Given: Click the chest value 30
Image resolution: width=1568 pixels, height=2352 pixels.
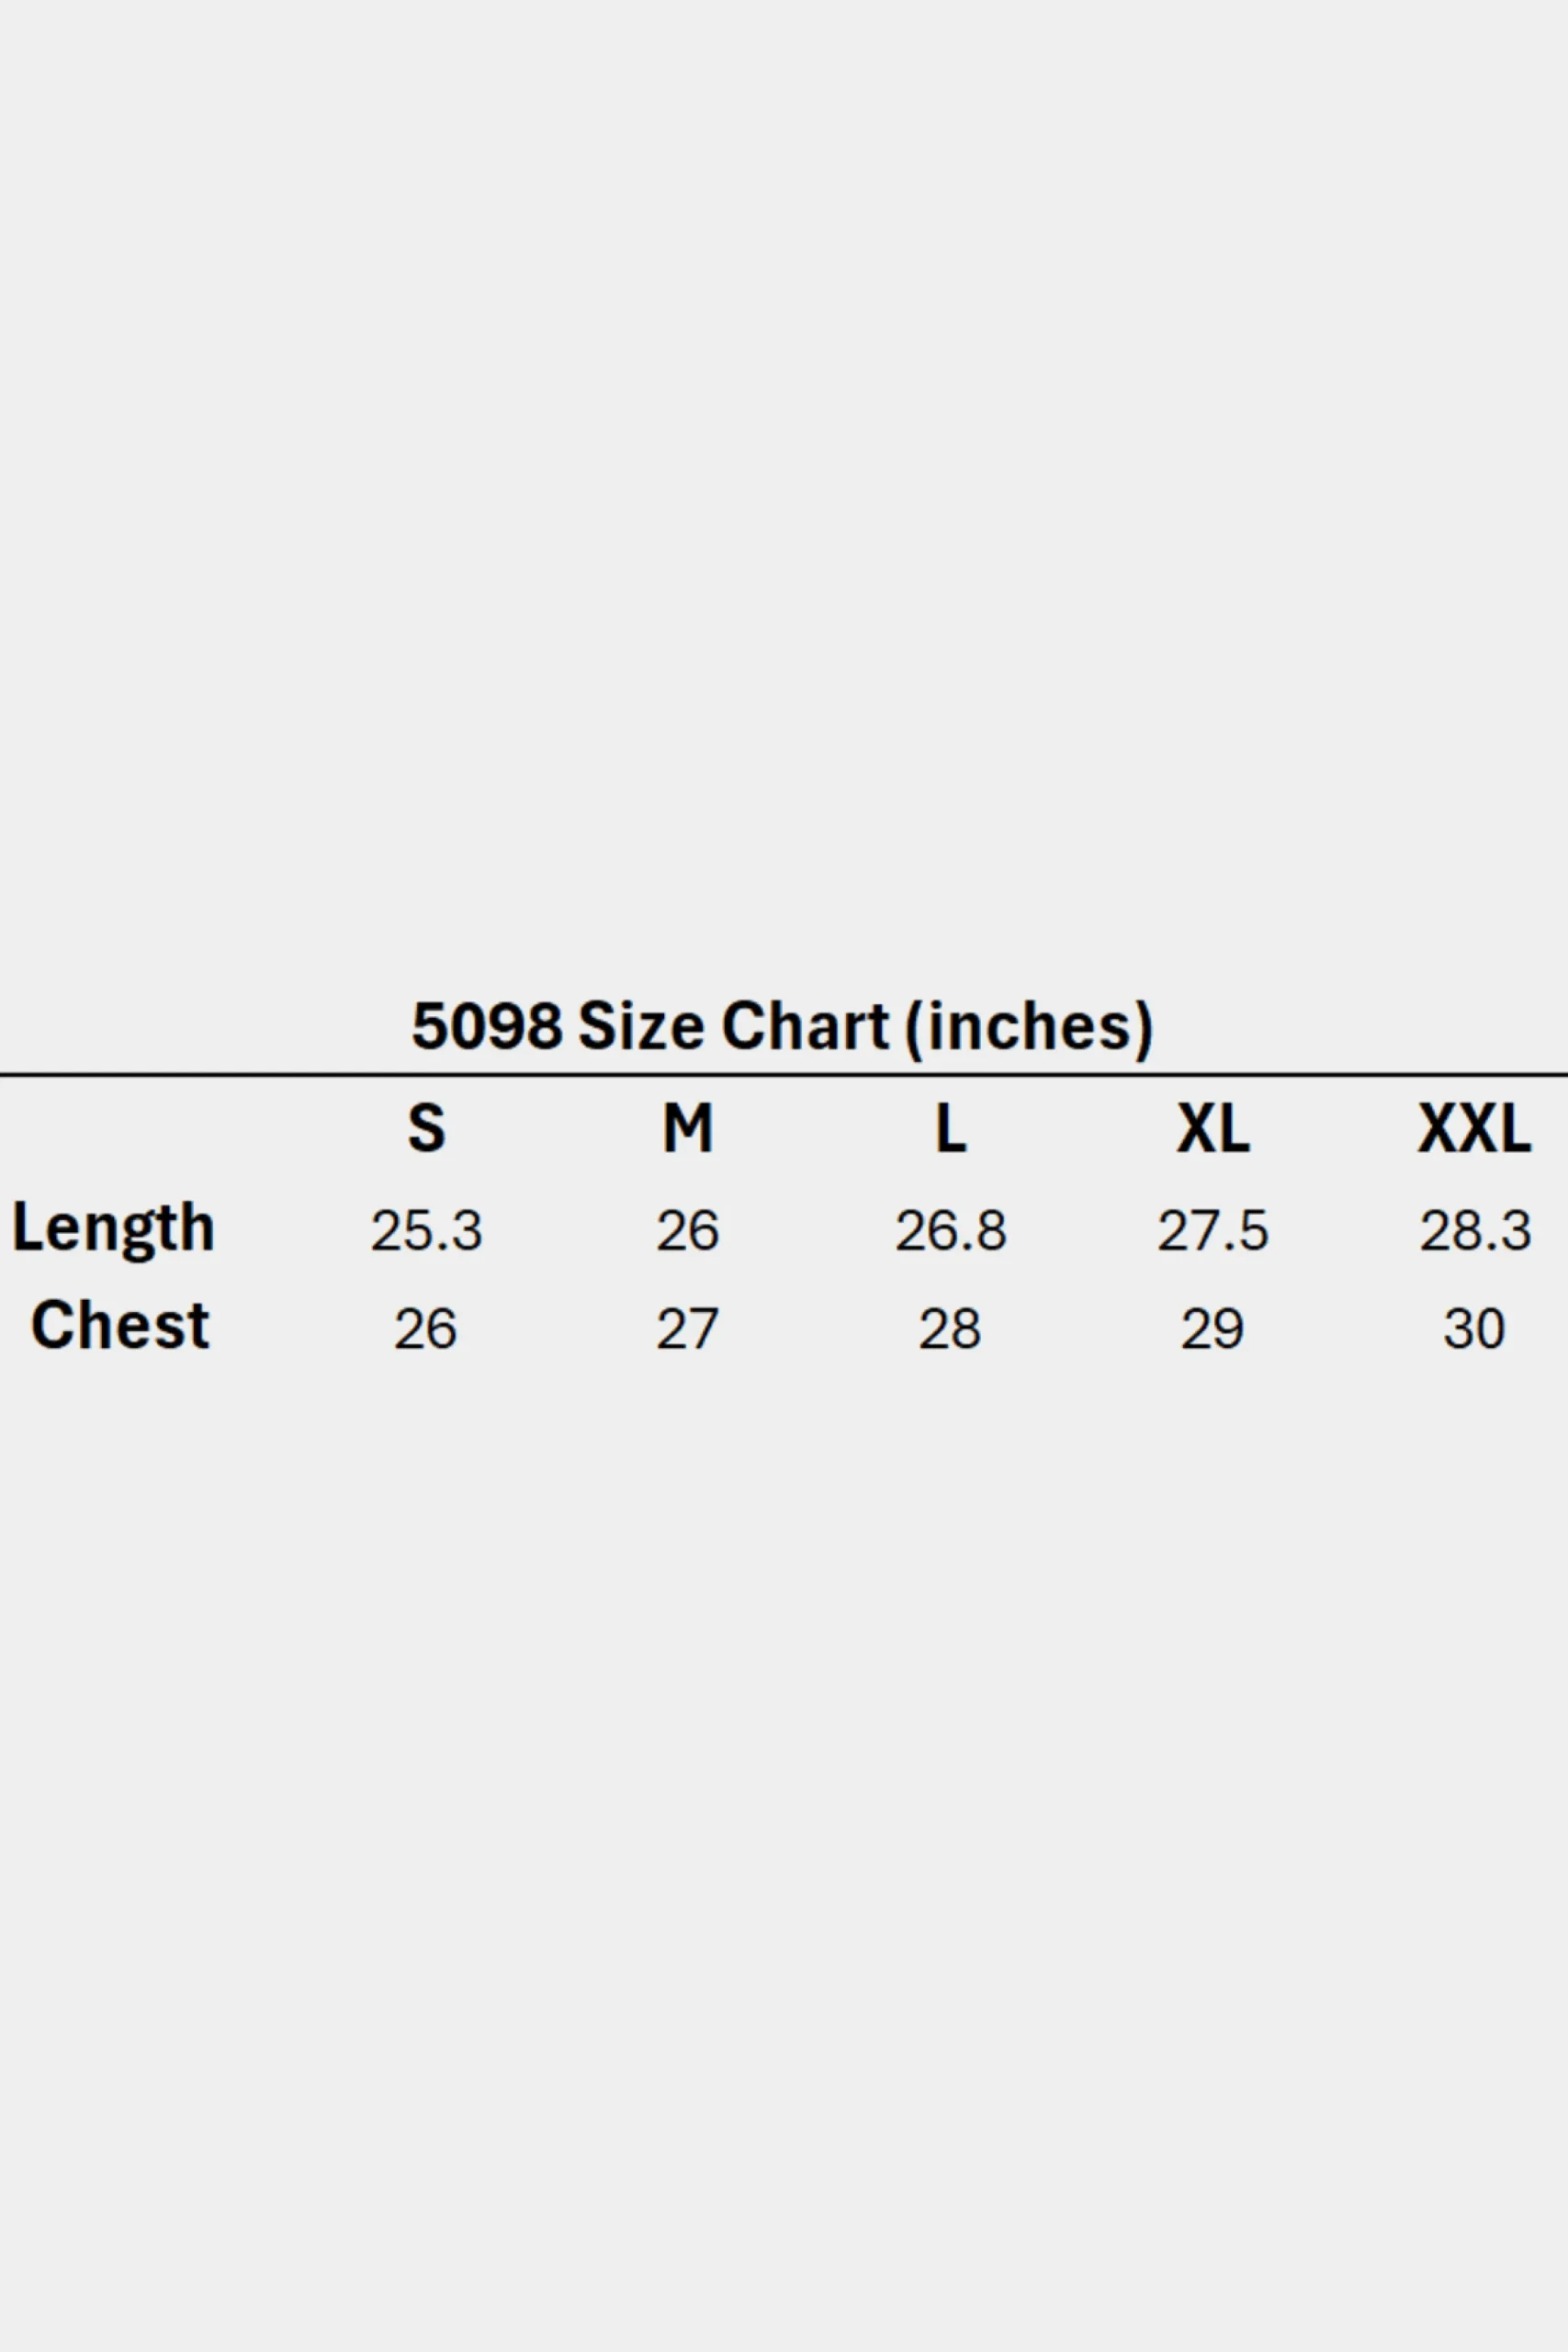Looking at the screenshot, I should pyautogui.click(x=1474, y=1329).
